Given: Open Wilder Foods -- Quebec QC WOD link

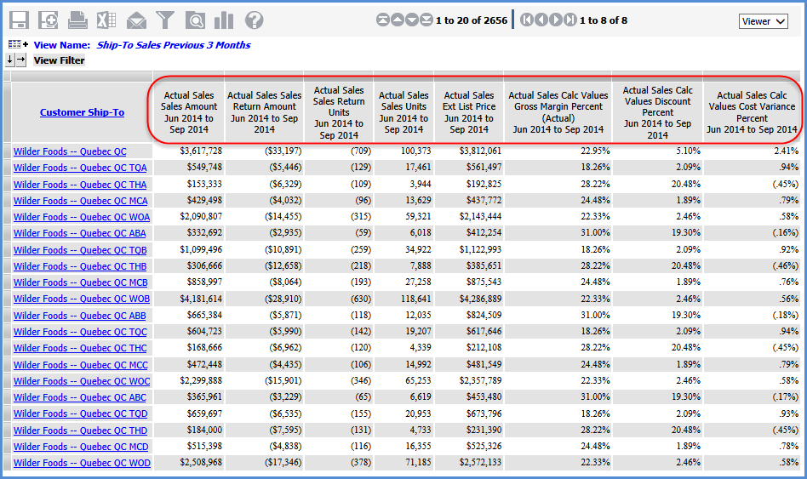Looking at the screenshot, I should pyautogui.click(x=82, y=463).
